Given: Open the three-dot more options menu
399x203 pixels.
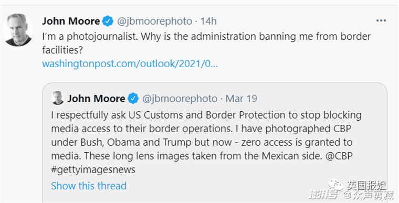Looking at the screenshot, I should (x=381, y=21).
